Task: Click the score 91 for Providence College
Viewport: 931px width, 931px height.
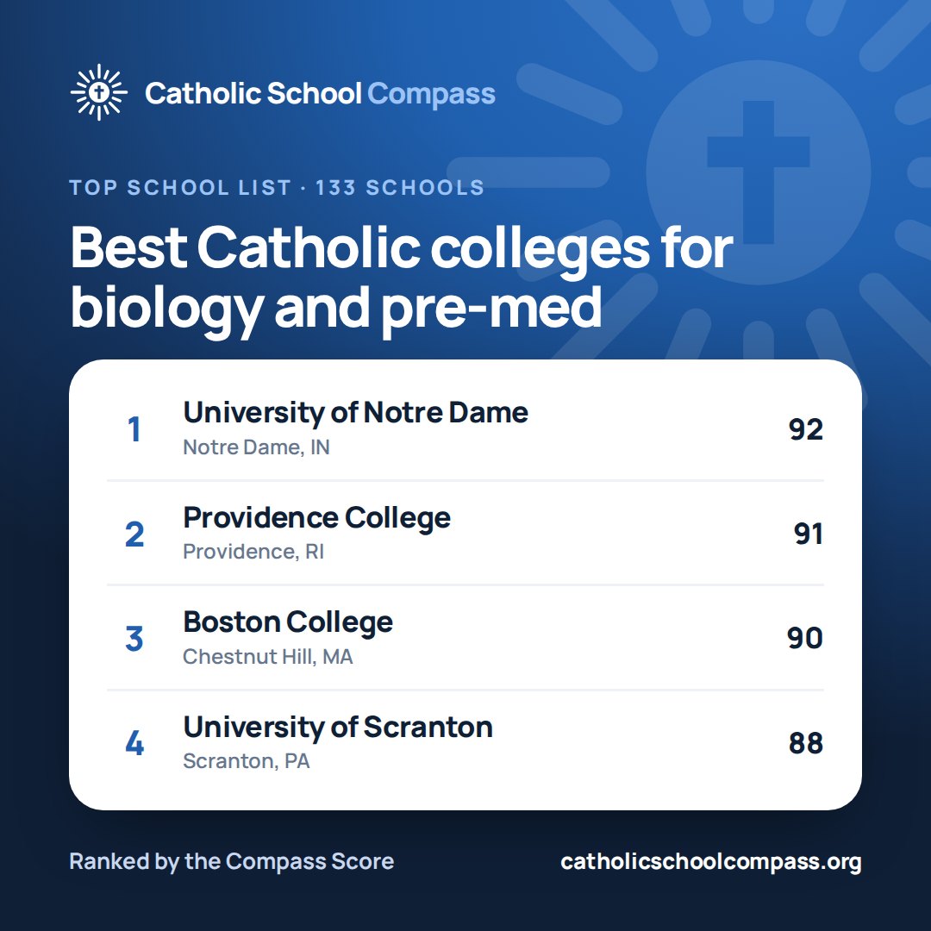Action: [808, 534]
